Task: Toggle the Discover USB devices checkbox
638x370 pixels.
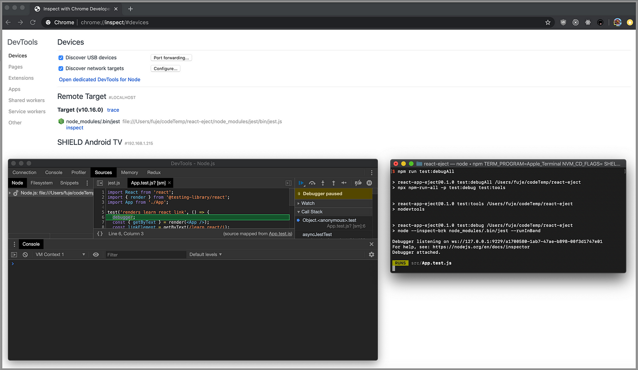Action: (x=61, y=58)
